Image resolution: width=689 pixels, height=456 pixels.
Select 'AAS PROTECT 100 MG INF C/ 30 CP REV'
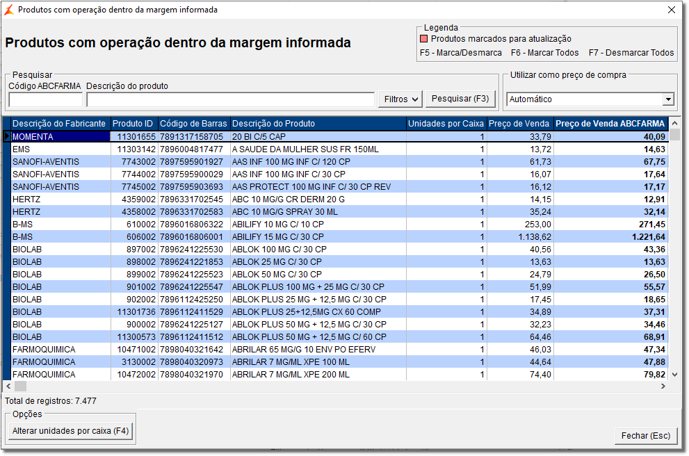click(x=311, y=187)
